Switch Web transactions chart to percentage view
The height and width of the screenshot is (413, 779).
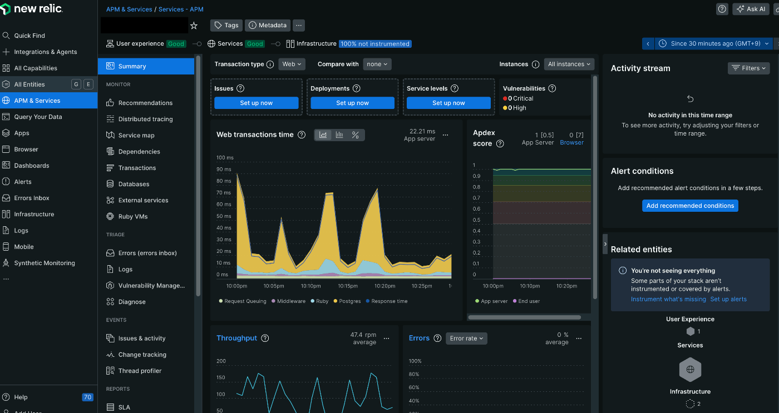click(x=356, y=135)
